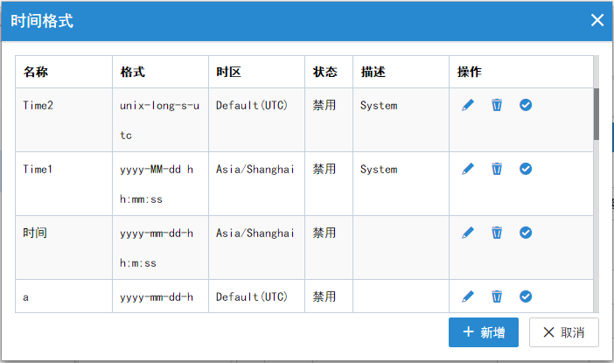Edit the Time1 format entry

(468, 169)
